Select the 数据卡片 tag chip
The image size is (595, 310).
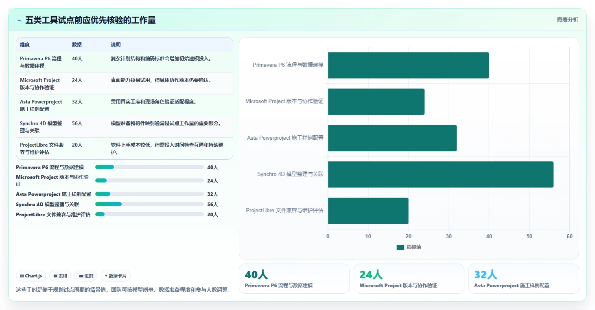pyautogui.click(x=116, y=276)
